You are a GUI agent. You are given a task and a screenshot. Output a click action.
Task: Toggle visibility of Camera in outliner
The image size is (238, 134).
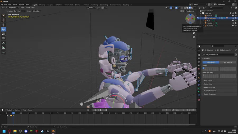point(233,16)
